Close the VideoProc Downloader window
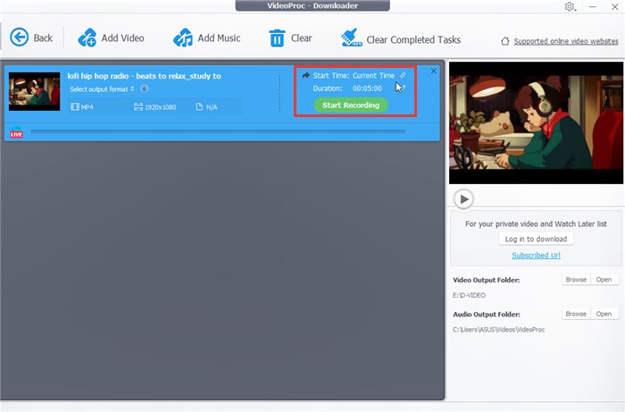Image resolution: width=625 pixels, height=412 pixels. point(615,7)
